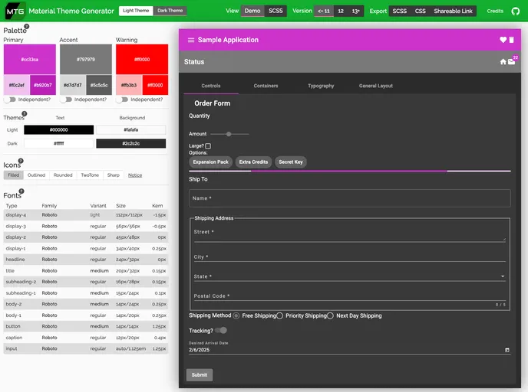The image size is (528, 392).
Task: Open the State dropdown
Action: (x=349, y=276)
